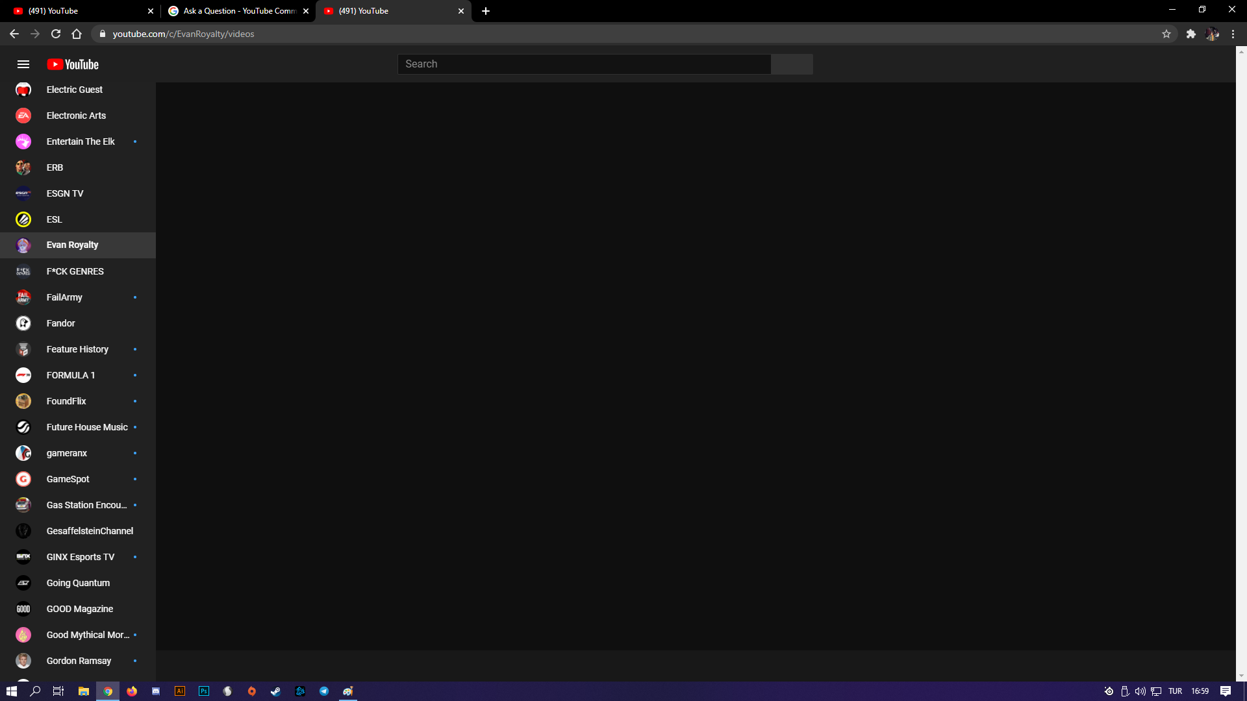Screen dimensions: 1247x701
Task: Open a new browser tab
Action: (486, 11)
